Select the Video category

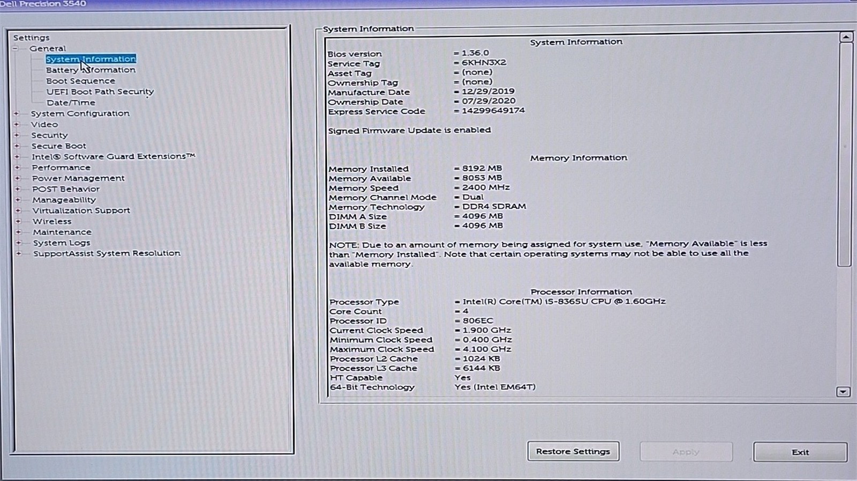(44, 124)
